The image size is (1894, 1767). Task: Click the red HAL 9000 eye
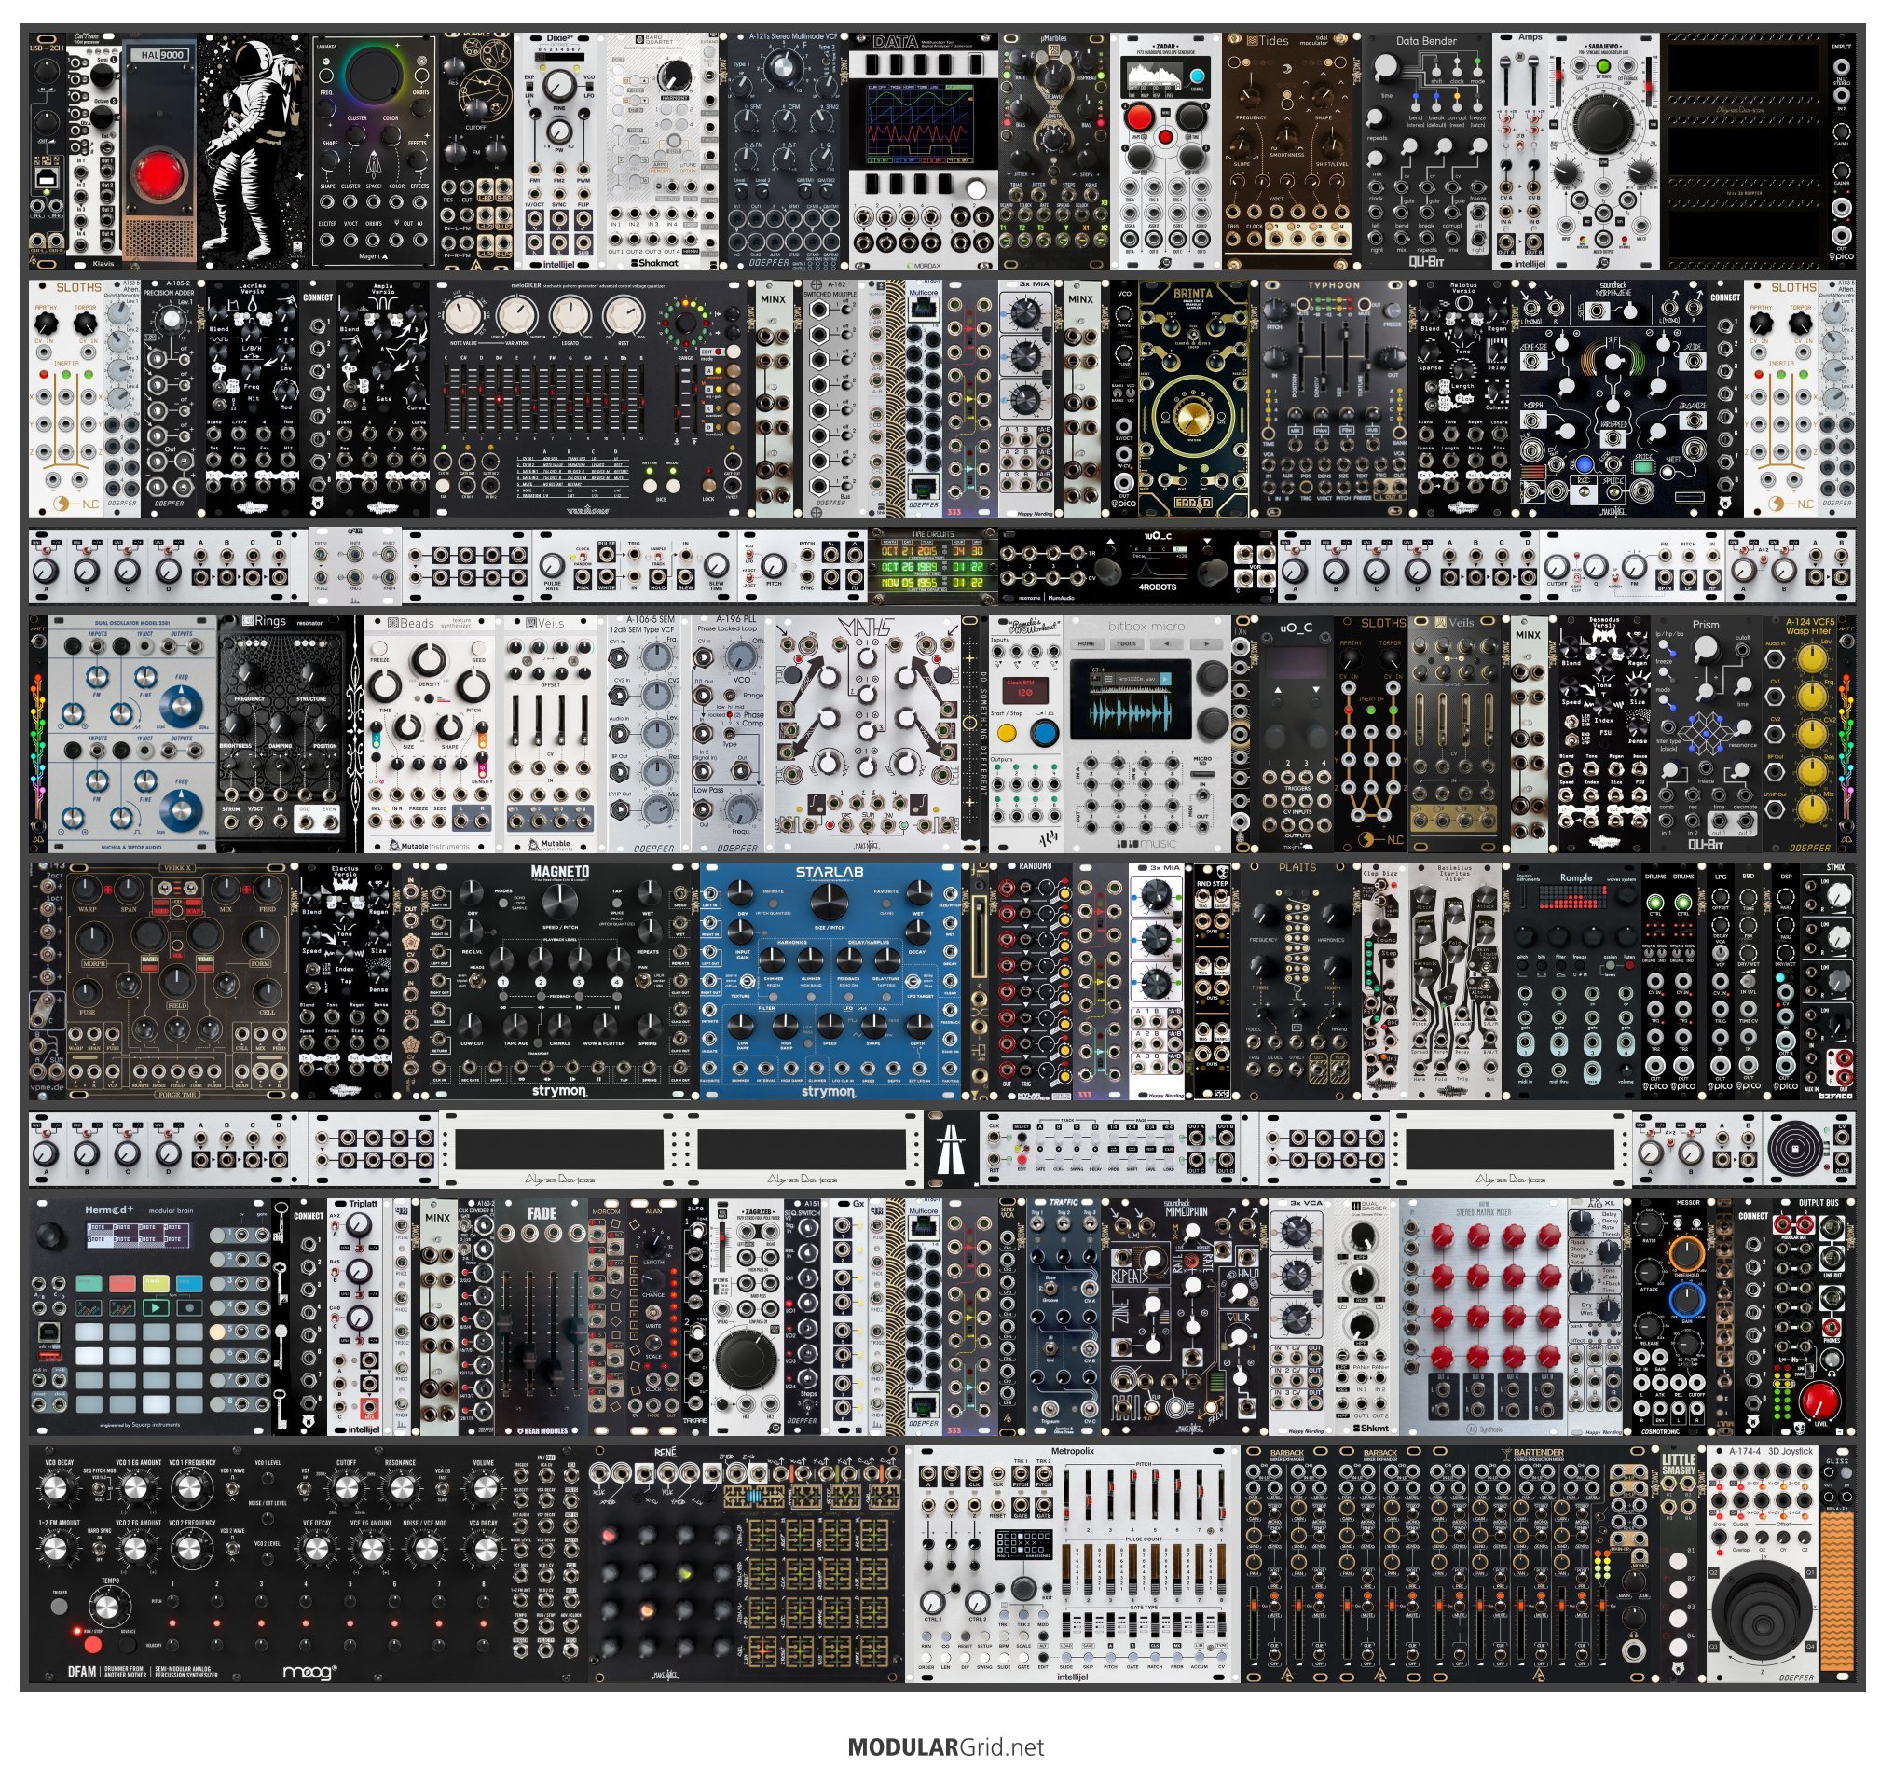click(158, 175)
